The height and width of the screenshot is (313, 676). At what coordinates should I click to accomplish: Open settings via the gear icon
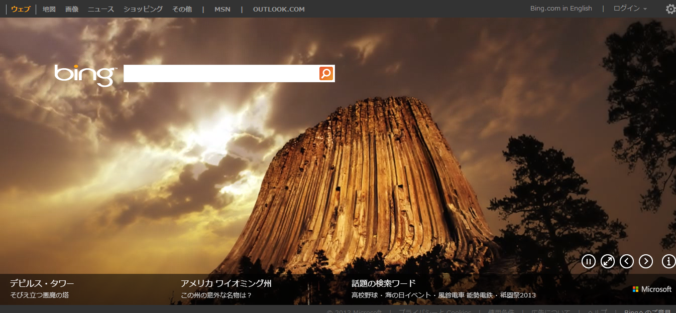670,9
